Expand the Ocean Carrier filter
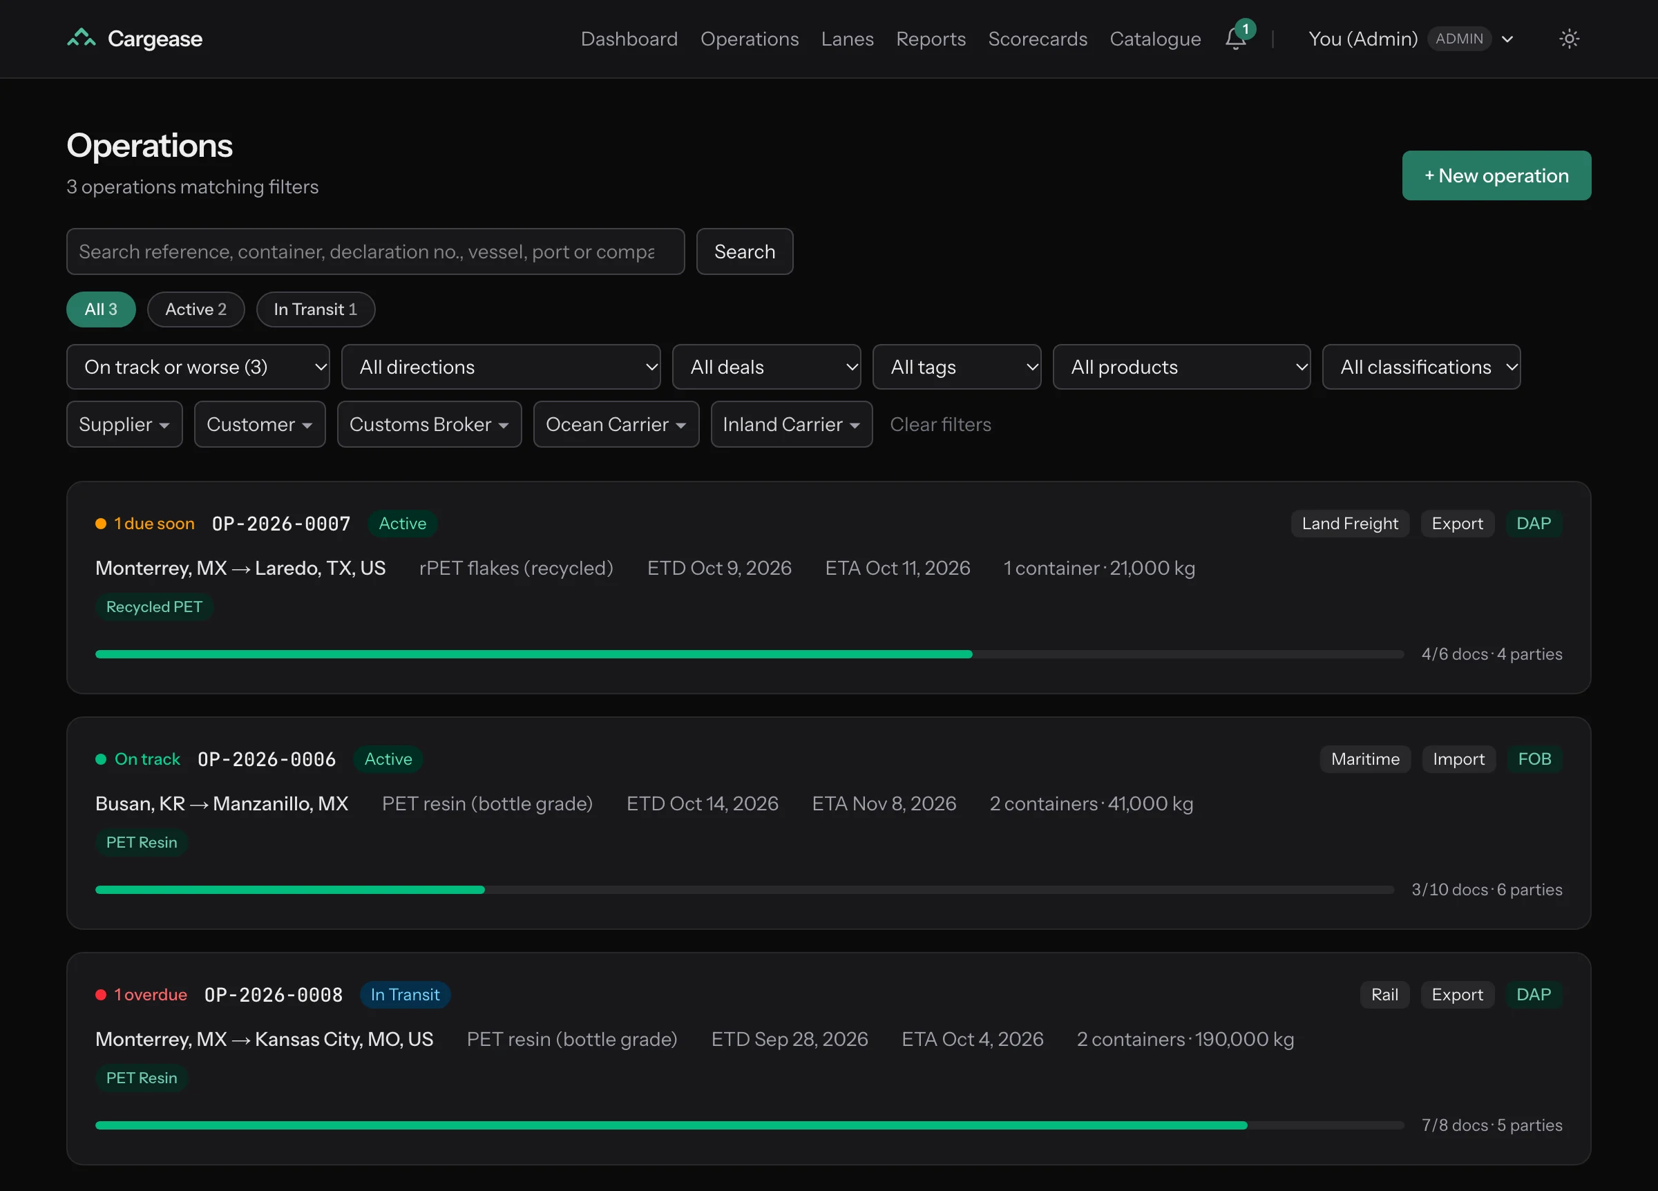 pyautogui.click(x=616, y=424)
